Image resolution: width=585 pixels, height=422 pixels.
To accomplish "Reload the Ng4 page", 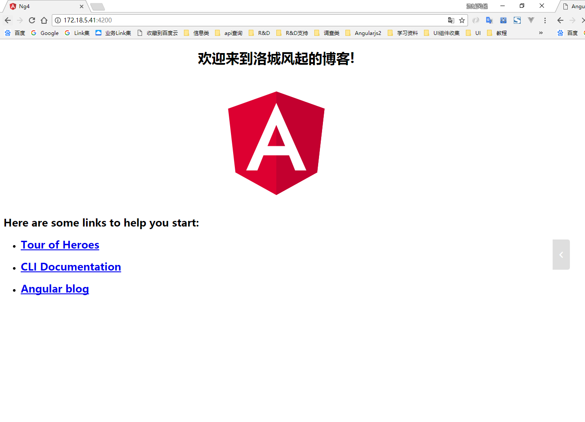I will (32, 20).
